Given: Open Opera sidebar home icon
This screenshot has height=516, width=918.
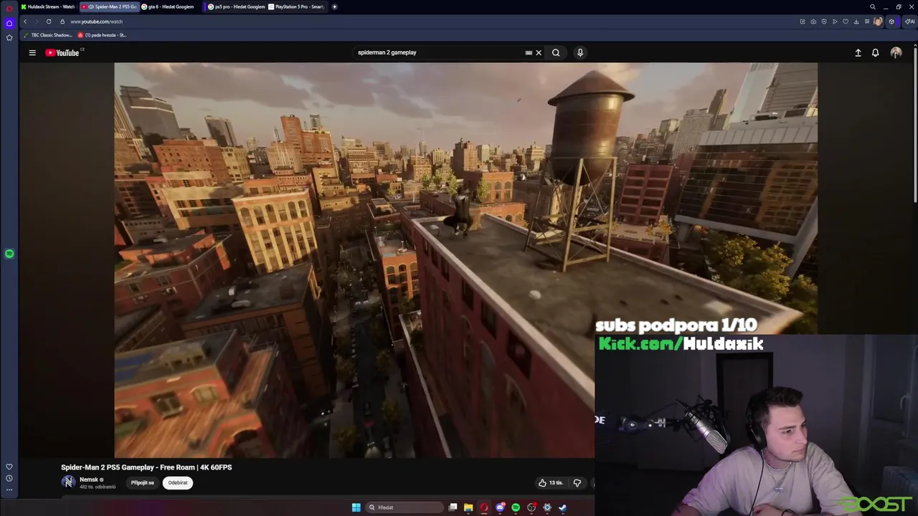Looking at the screenshot, I should pos(9,23).
